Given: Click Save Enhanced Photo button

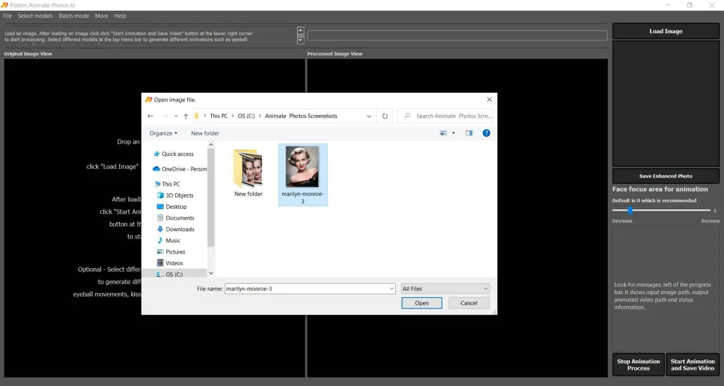Looking at the screenshot, I should coord(666,176).
